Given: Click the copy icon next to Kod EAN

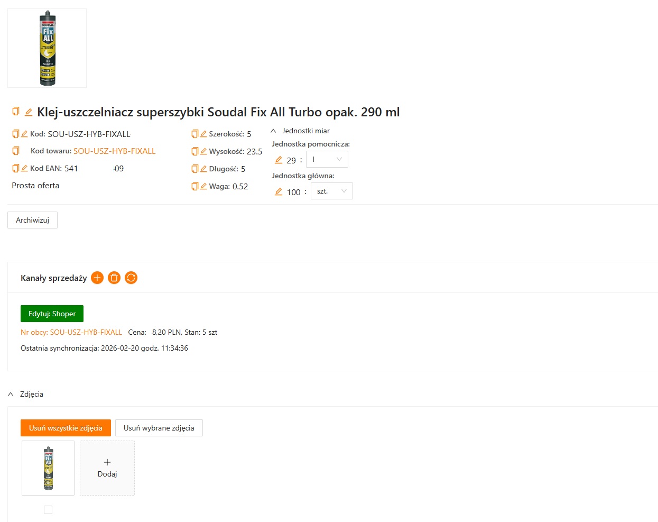Looking at the screenshot, I should pyautogui.click(x=16, y=168).
